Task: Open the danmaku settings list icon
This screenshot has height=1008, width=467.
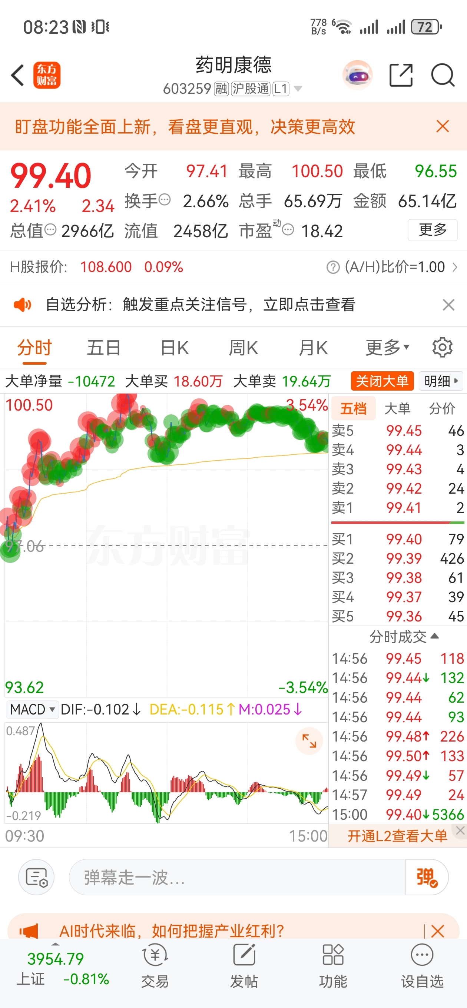Action: pos(36,878)
